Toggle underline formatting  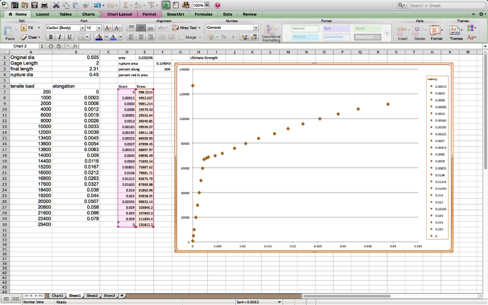click(x=70, y=37)
